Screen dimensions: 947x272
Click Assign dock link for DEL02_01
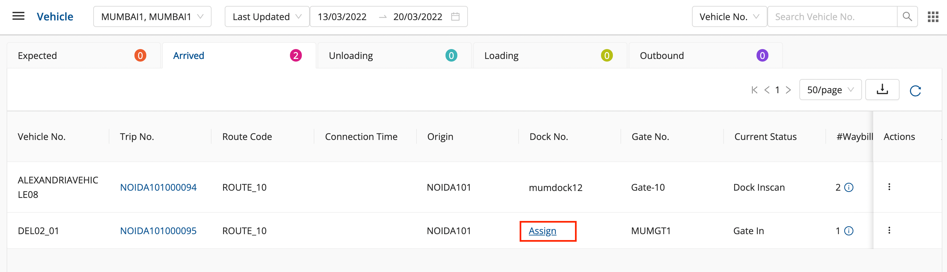[542, 231]
